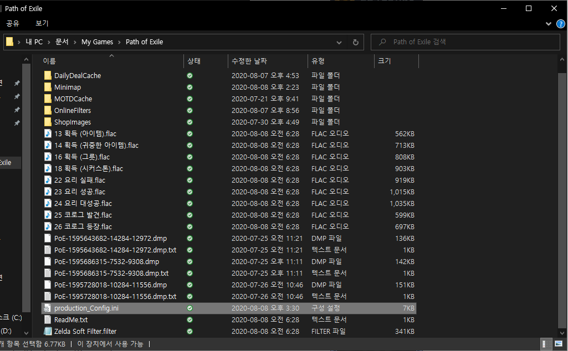Image resolution: width=568 pixels, height=351 pixels.
Task: Select the file PoE-1595728018-10284-11556.dmp
Action: click(110, 285)
